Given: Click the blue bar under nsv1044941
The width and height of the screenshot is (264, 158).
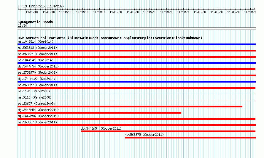Looking at the screenshot, I should click(x=136, y=63).
